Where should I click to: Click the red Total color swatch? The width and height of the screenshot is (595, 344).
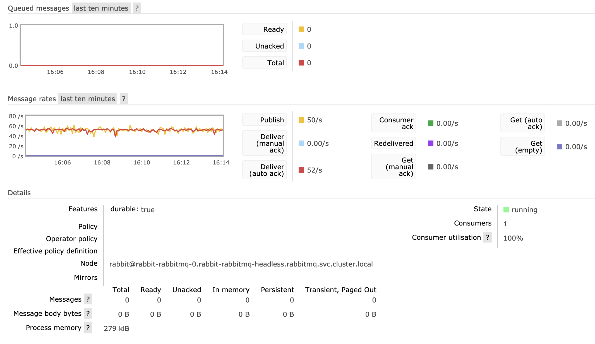tap(301, 62)
